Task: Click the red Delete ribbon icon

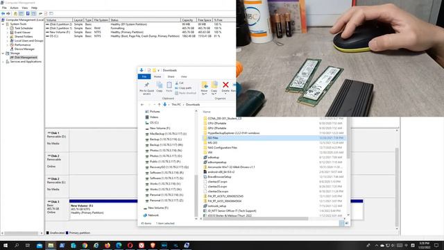Action: 225,87
